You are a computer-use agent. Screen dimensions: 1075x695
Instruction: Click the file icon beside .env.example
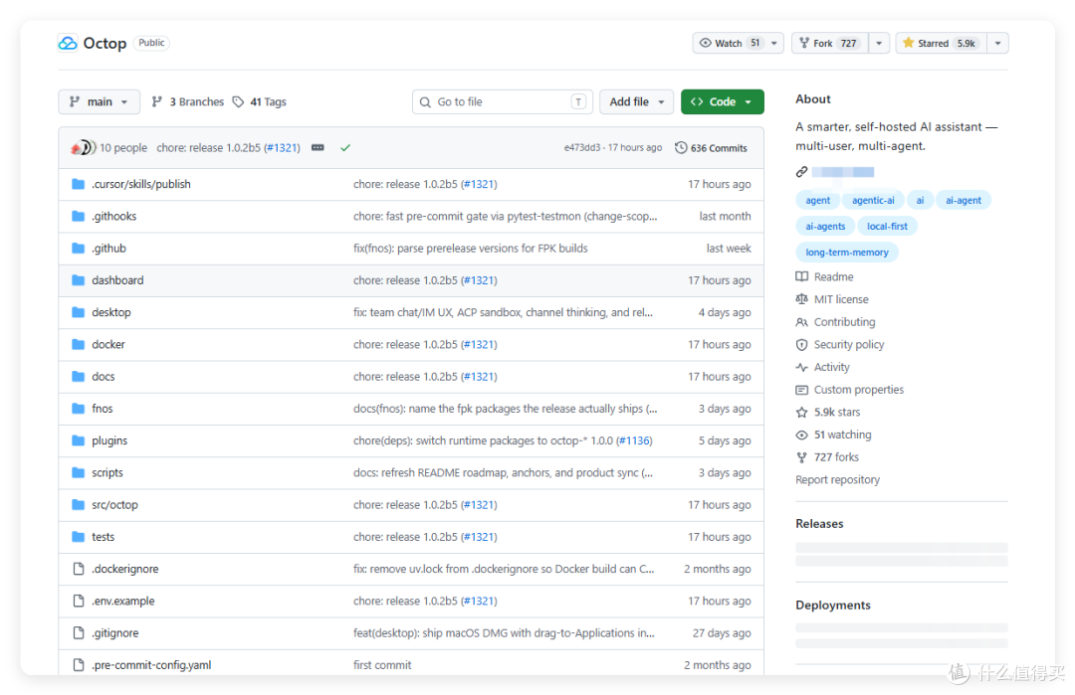click(79, 602)
